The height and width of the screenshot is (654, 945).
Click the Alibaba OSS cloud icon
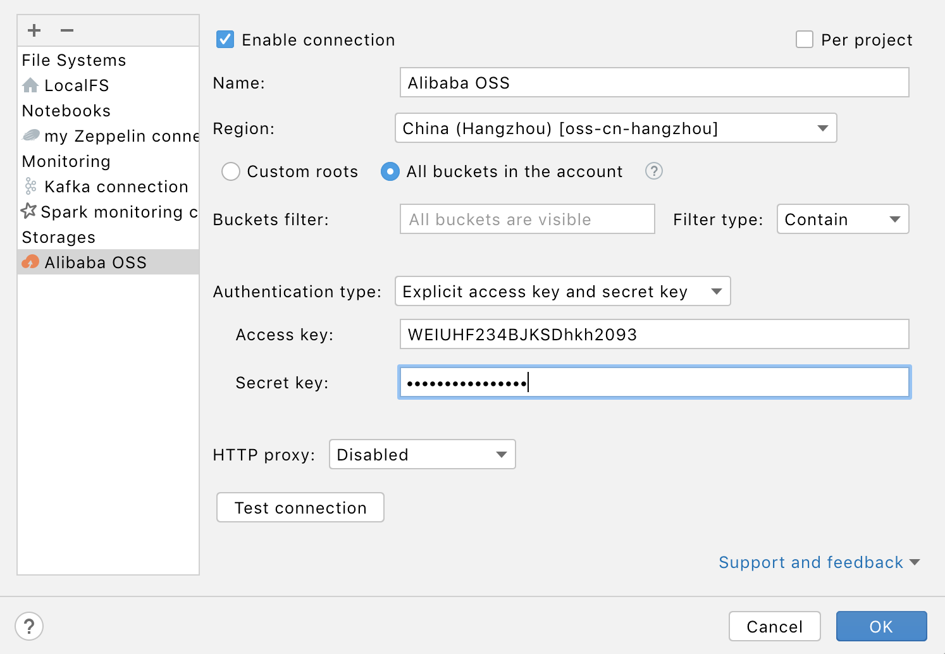click(30, 262)
